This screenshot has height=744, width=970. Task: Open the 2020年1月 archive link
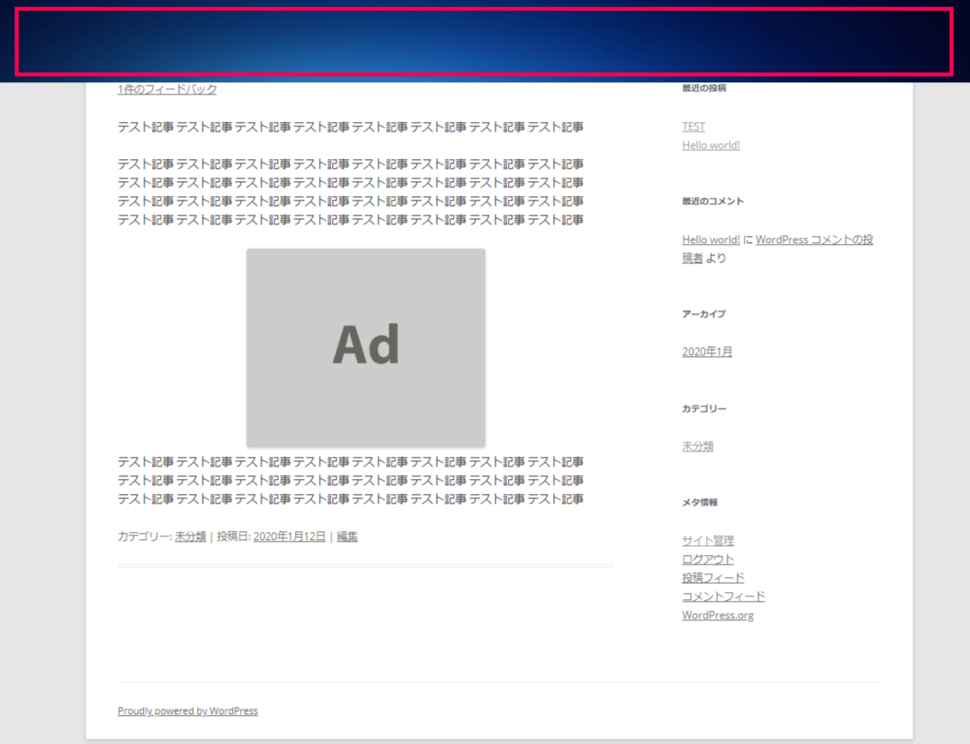[707, 352]
